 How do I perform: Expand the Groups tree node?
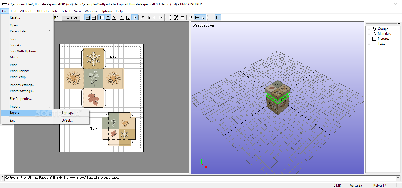point(369,29)
